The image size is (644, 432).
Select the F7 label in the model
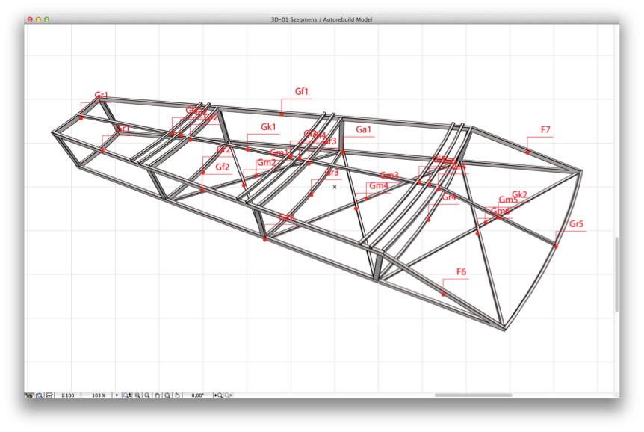(545, 130)
